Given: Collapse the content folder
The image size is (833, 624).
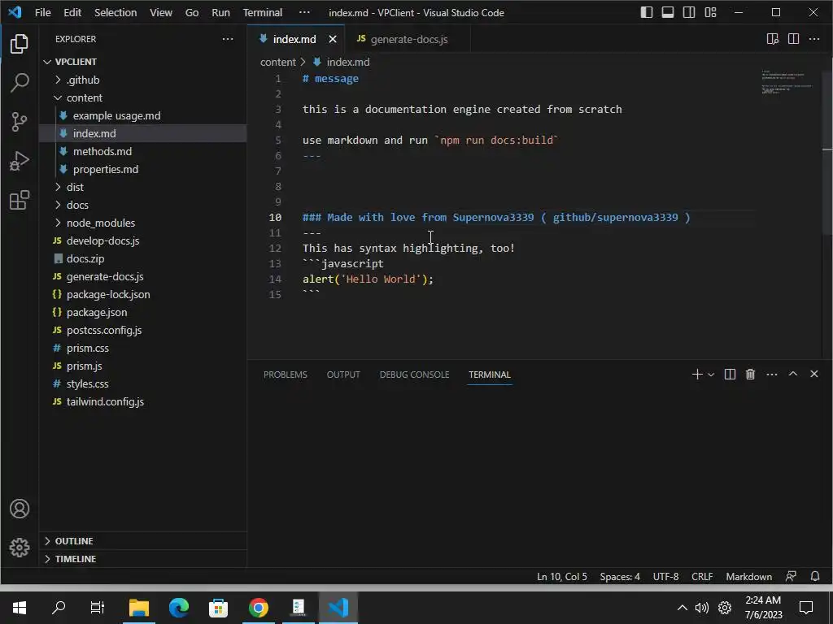Looking at the screenshot, I should pyautogui.click(x=143, y=97).
